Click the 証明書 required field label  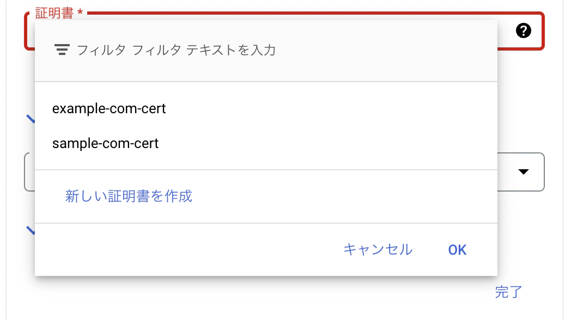(55, 13)
